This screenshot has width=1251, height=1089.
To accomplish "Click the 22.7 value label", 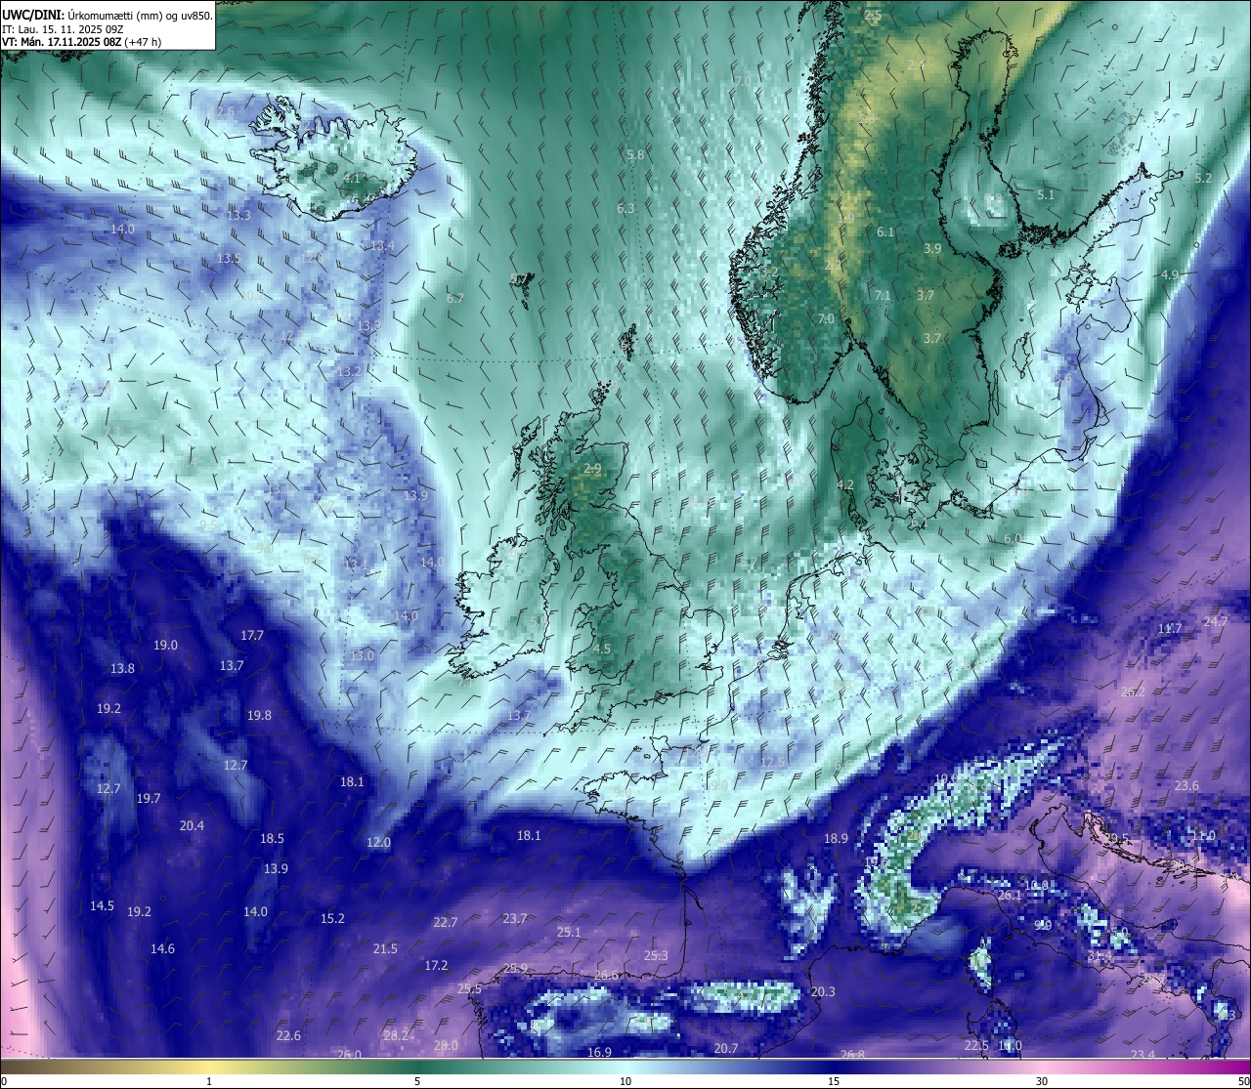I will (x=445, y=923).
